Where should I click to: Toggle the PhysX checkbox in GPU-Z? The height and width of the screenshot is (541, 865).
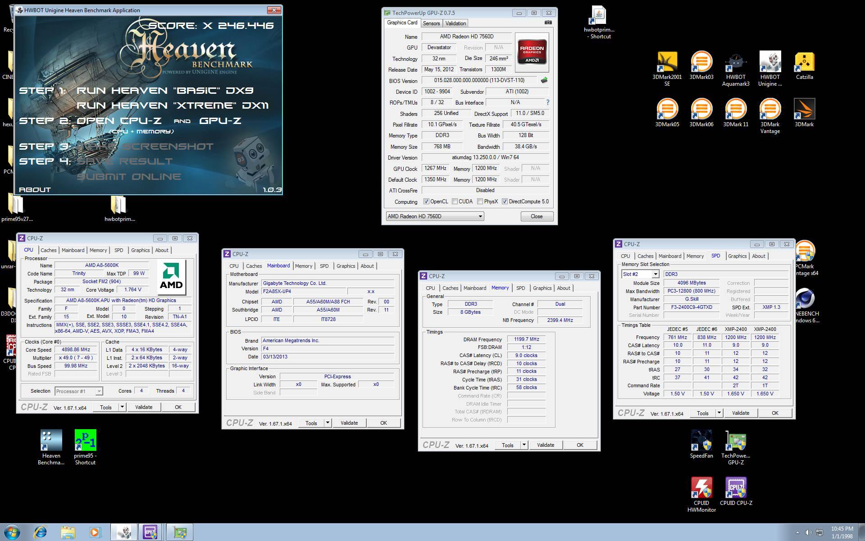pyautogui.click(x=480, y=202)
